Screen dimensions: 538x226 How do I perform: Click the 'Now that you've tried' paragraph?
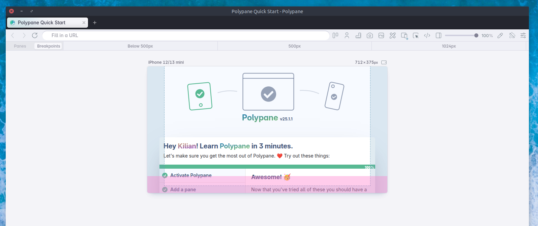(309, 190)
